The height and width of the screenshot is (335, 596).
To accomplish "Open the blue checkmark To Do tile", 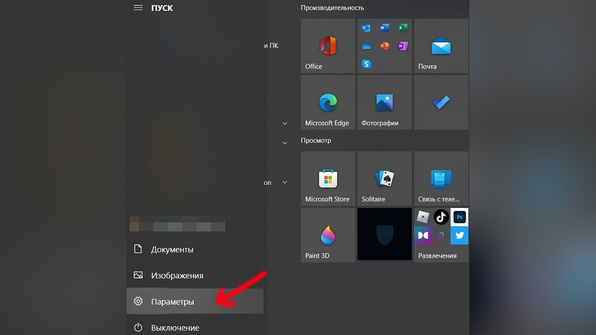I will [x=441, y=102].
